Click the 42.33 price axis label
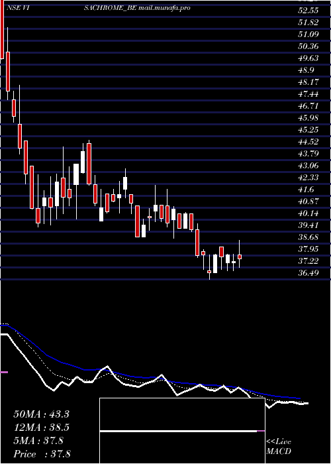The image size is (331, 464). [x=307, y=178]
